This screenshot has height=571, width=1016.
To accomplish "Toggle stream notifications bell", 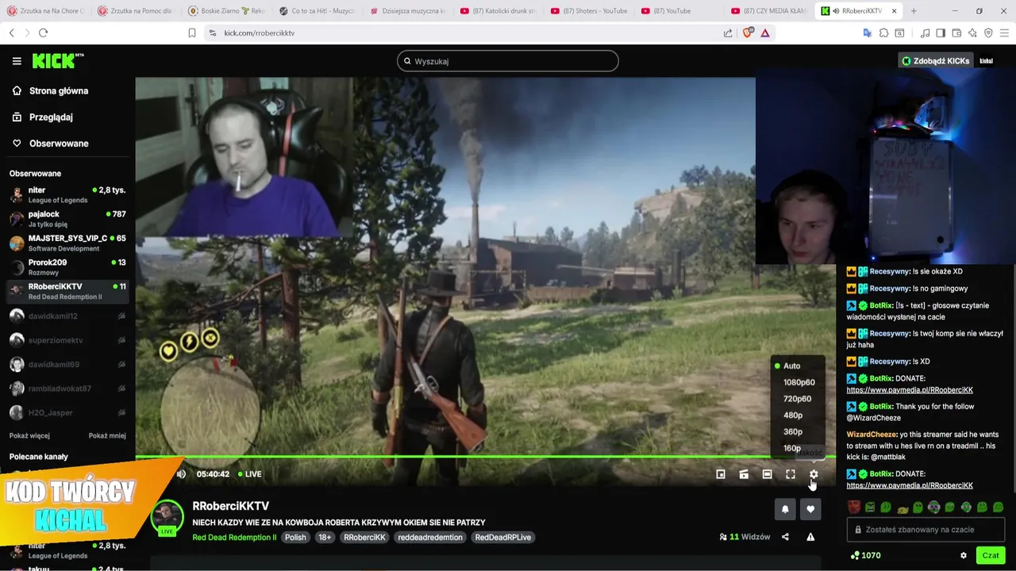I will (785, 509).
